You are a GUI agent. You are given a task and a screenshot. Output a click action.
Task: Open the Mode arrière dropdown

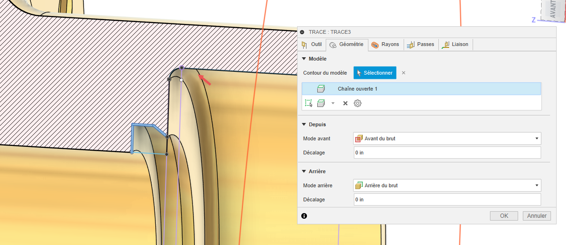coord(447,185)
